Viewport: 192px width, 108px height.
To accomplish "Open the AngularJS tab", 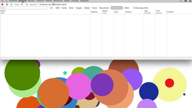I will pyautogui.click(x=84, y=1).
